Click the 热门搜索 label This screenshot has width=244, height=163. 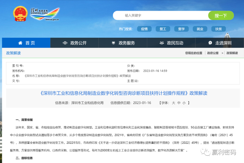coord(126,29)
